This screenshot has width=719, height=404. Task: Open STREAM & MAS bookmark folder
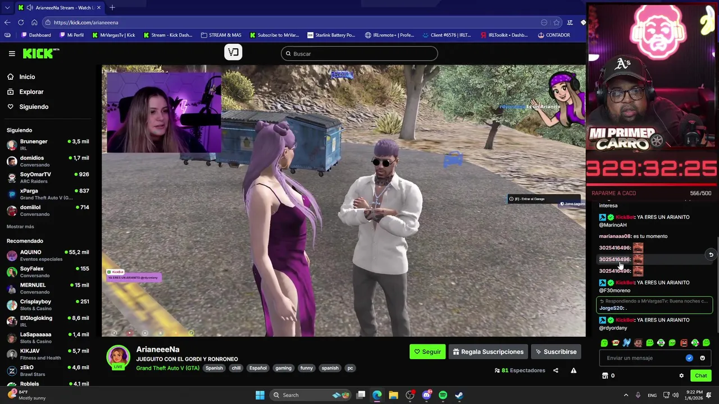click(221, 35)
